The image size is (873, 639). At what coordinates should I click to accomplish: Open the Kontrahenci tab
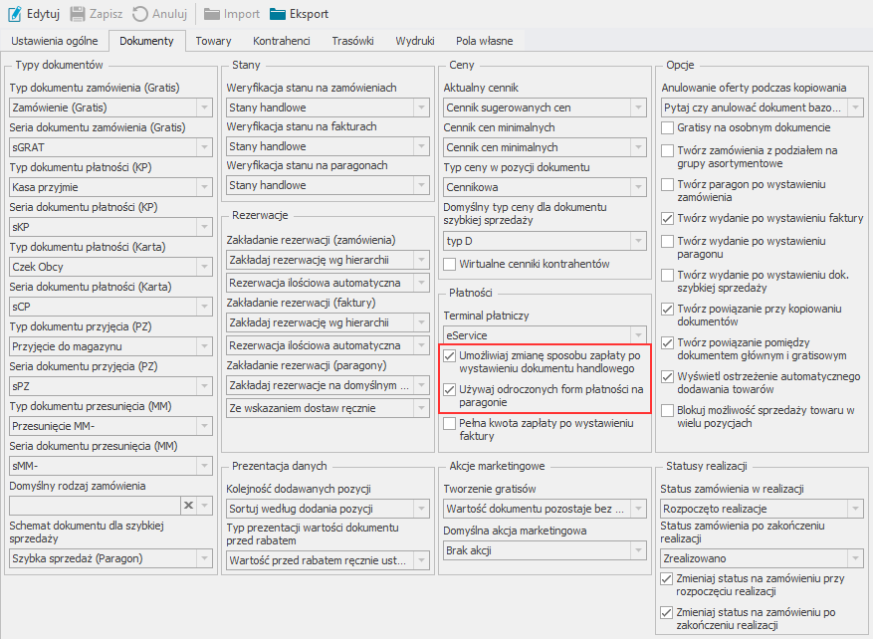coord(282,41)
